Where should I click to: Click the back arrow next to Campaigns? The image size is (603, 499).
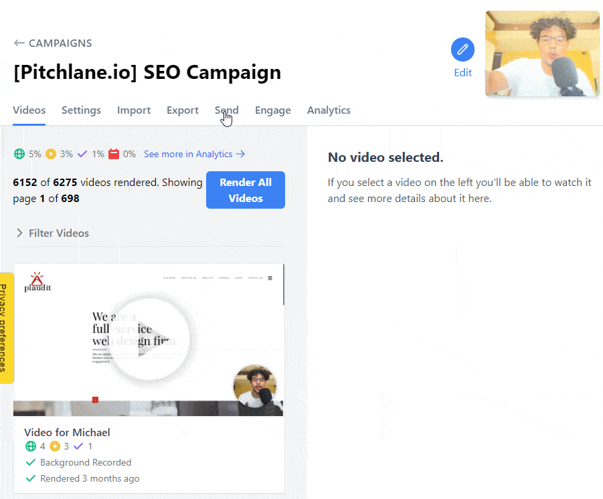tap(19, 43)
